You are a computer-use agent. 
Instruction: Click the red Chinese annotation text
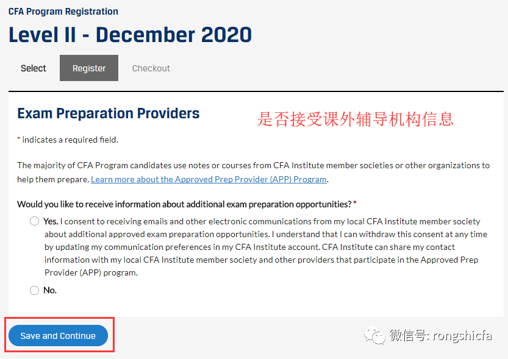coord(356,119)
